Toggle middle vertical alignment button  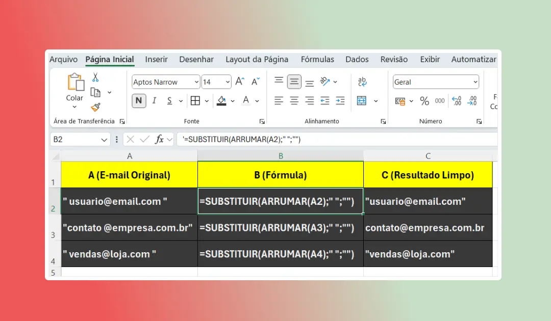(294, 82)
